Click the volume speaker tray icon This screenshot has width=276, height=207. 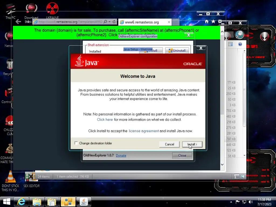[250, 202]
